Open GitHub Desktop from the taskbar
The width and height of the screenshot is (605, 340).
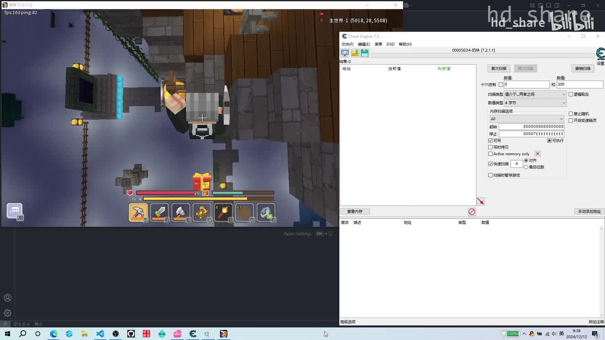pos(131,334)
